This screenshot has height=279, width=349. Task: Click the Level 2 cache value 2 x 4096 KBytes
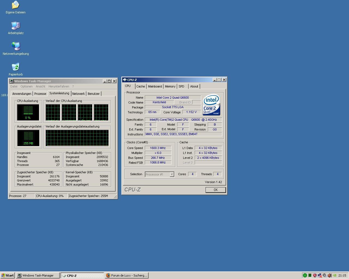pos(208,158)
